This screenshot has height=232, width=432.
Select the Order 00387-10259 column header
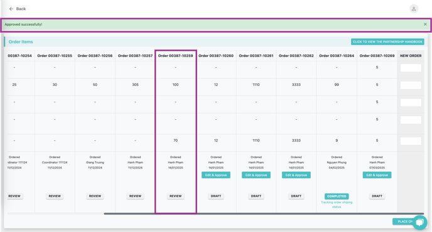pos(176,56)
